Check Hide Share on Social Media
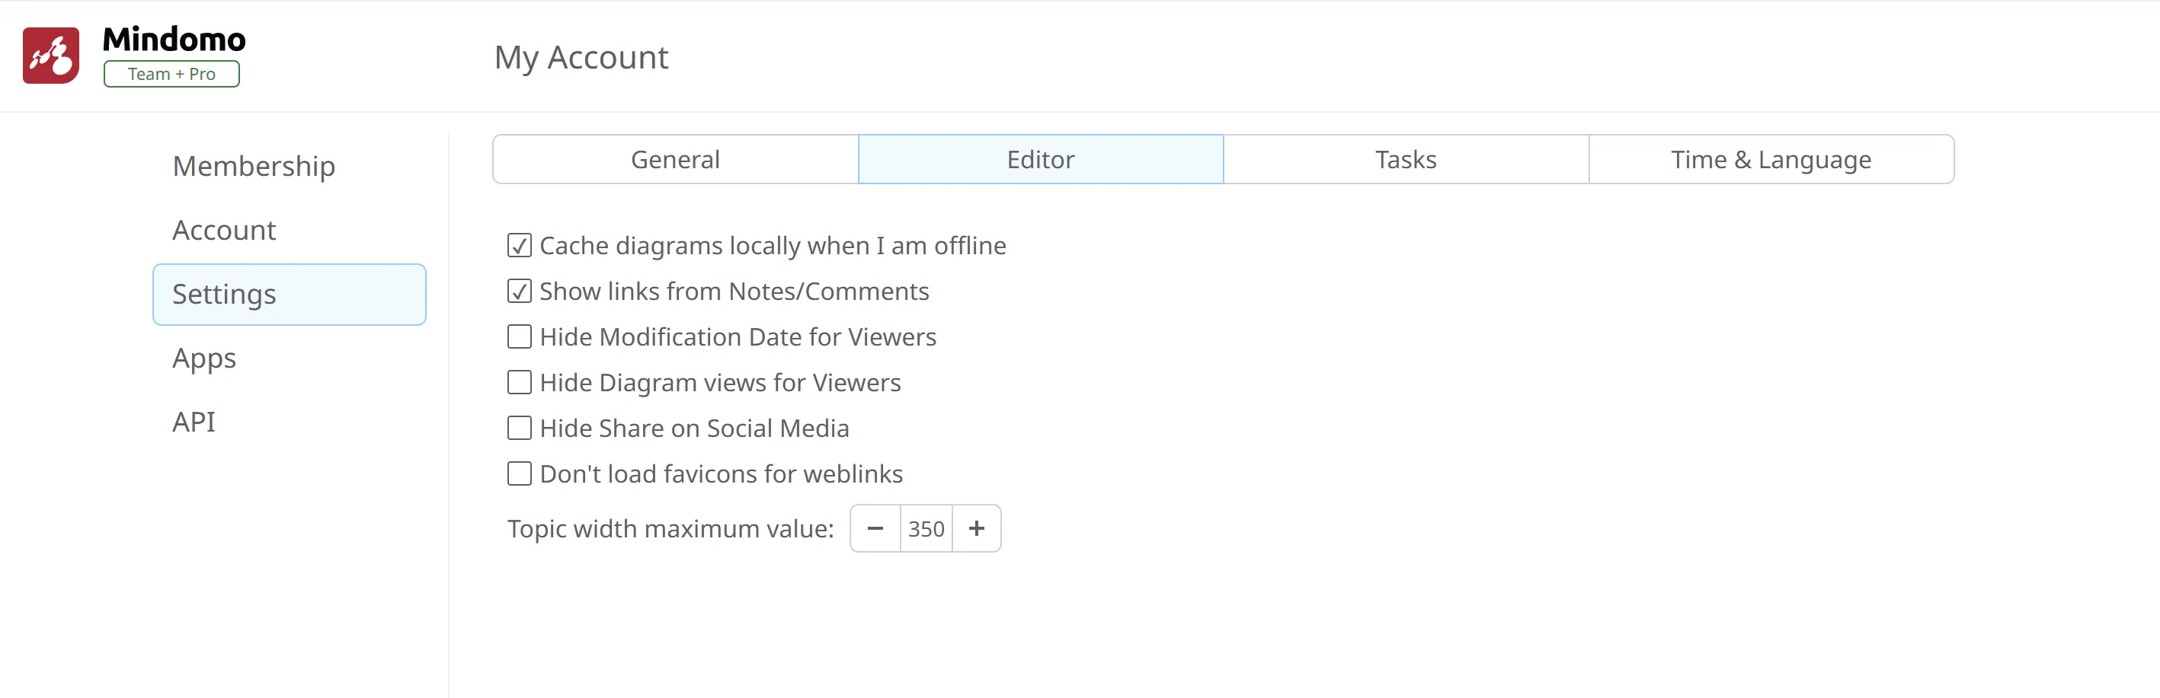Image resolution: width=2160 pixels, height=698 pixels. pos(519,429)
